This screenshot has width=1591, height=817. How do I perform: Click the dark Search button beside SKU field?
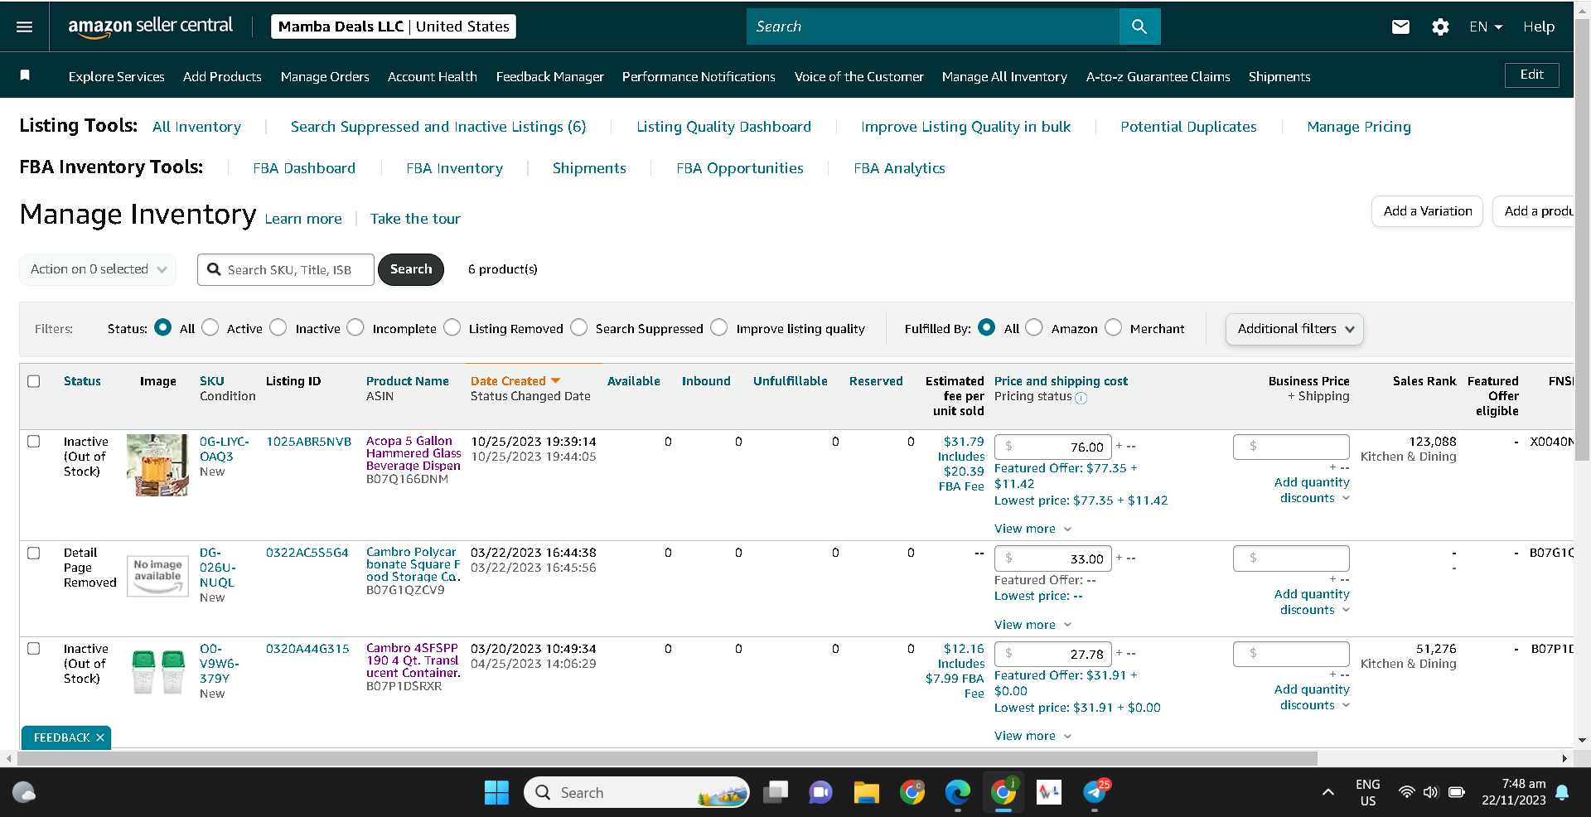click(411, 269)
